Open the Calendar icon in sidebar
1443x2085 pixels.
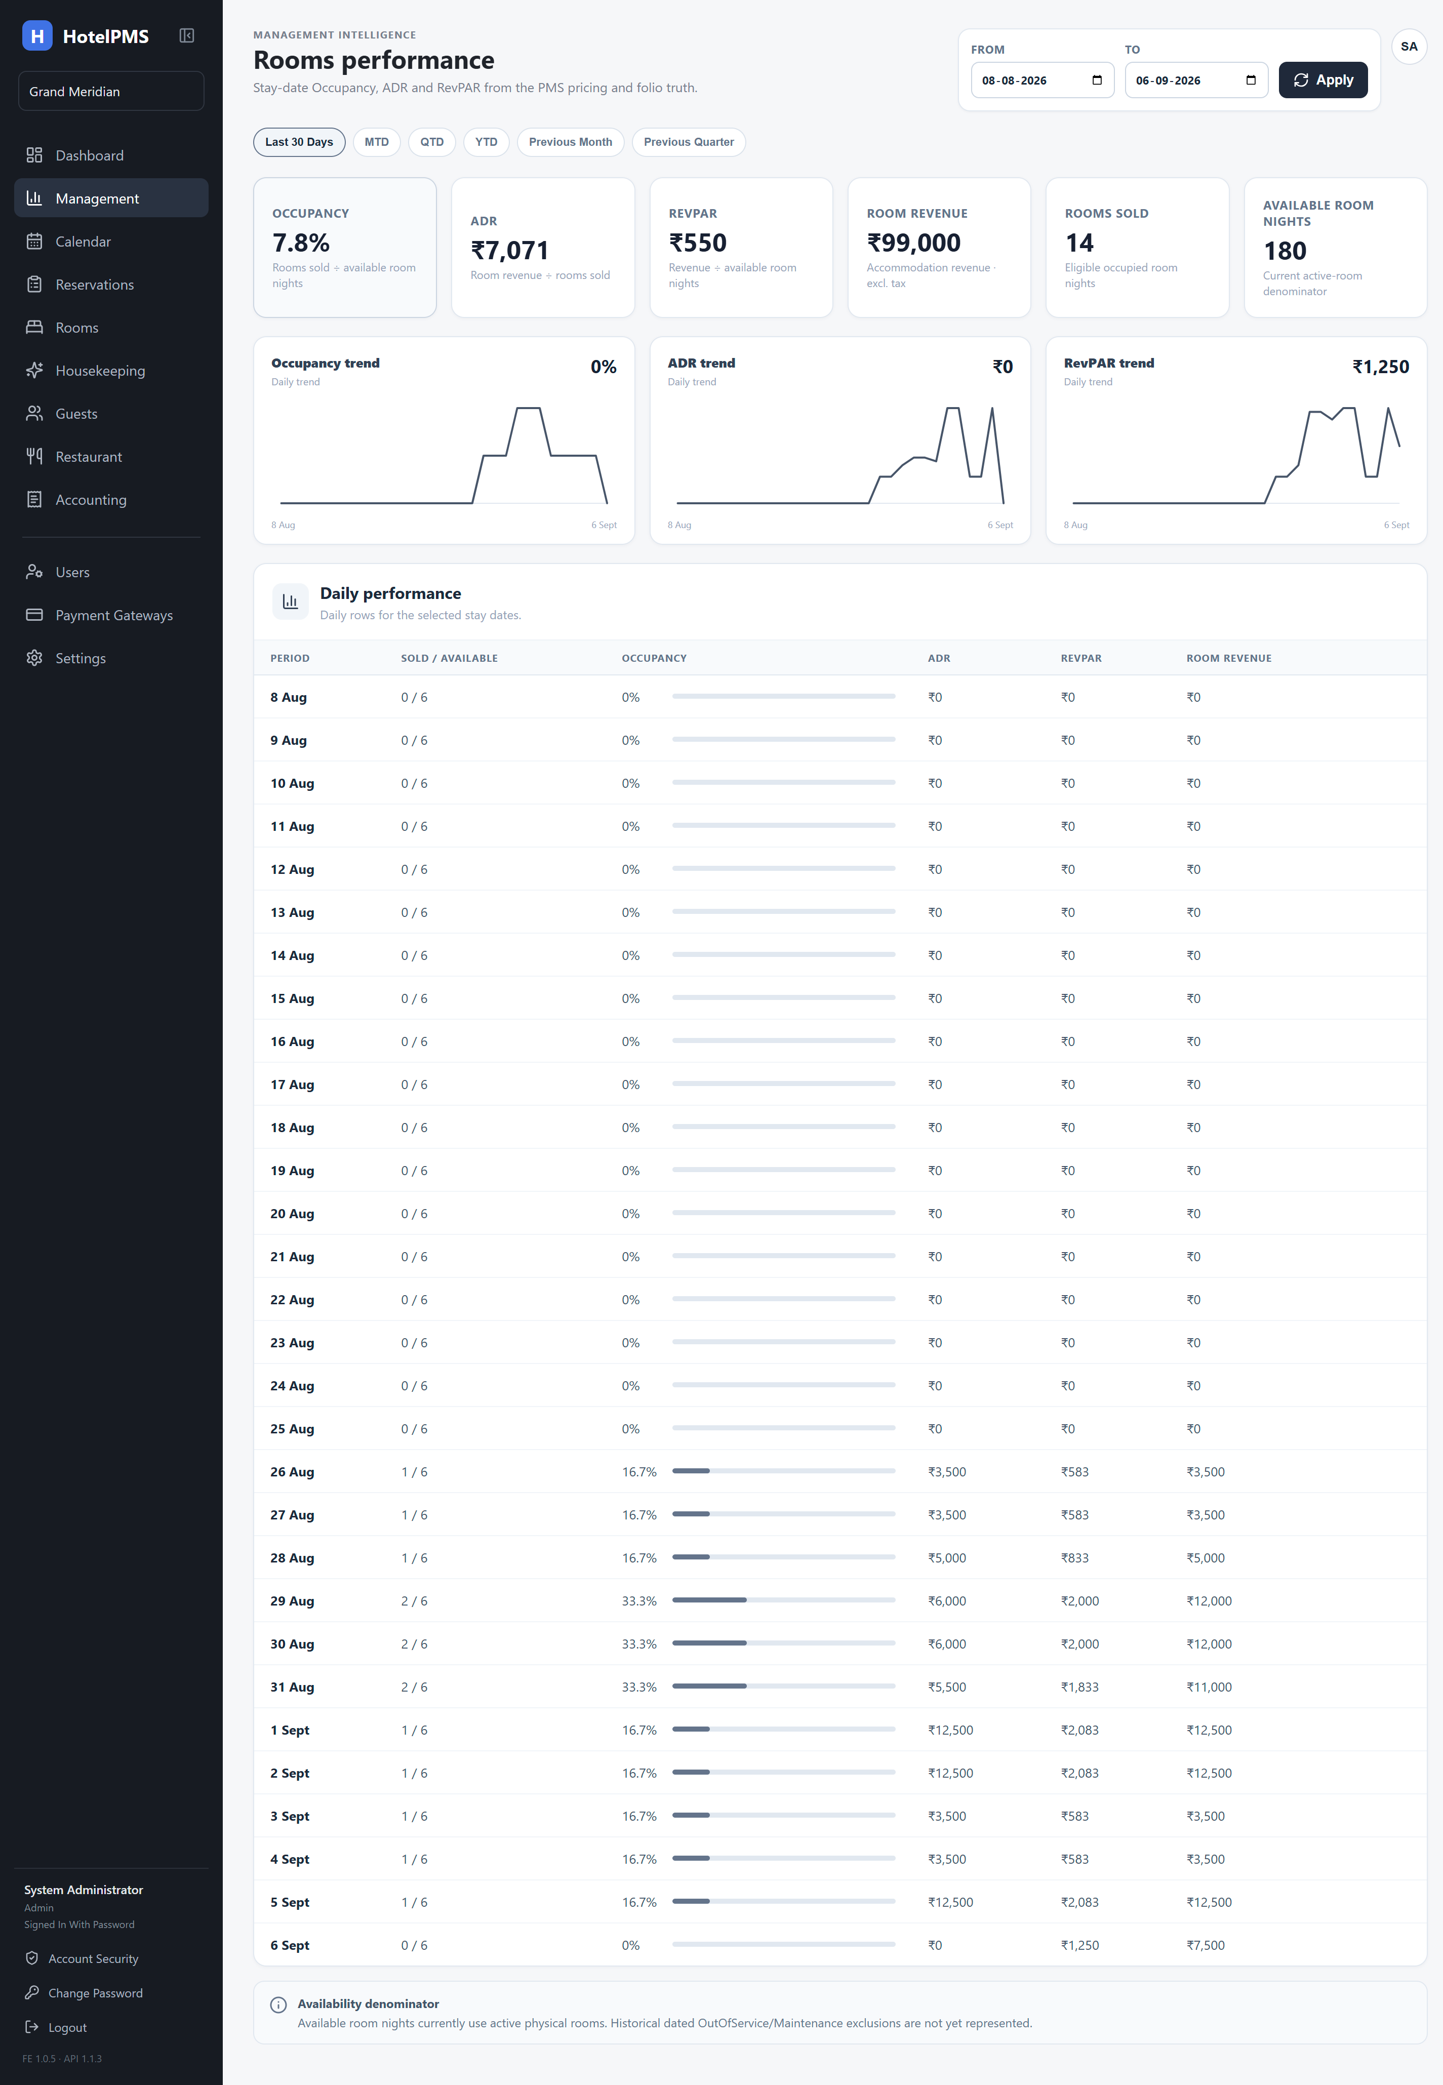coord(34,242)
